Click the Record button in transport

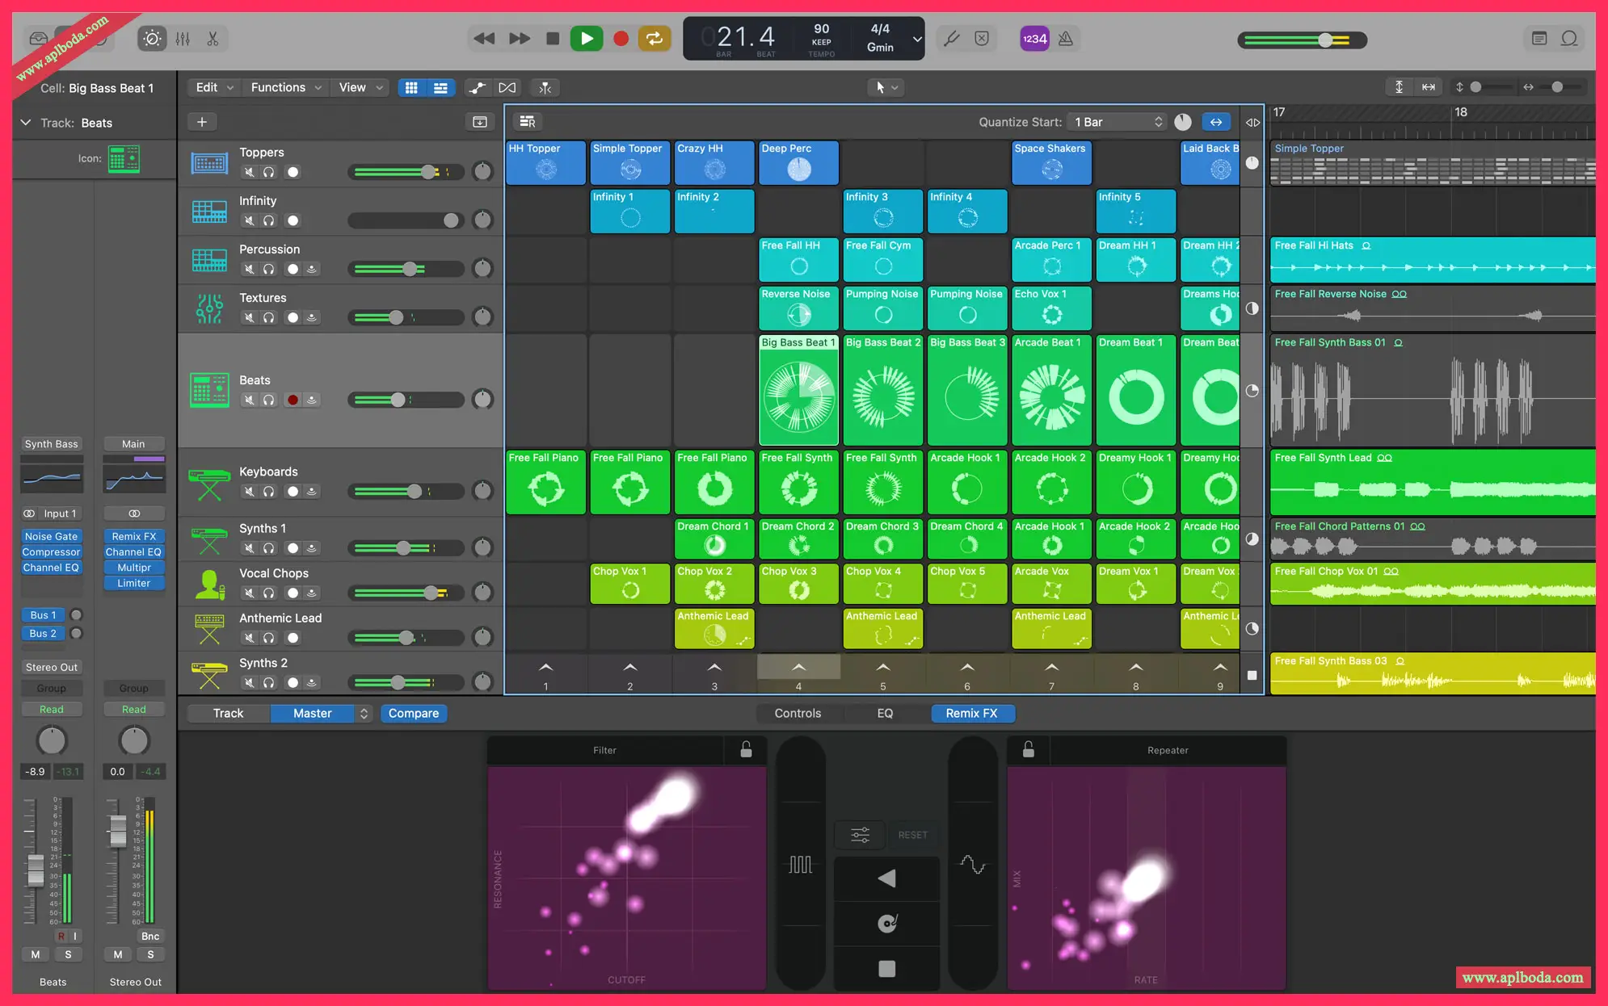(621, 39)
